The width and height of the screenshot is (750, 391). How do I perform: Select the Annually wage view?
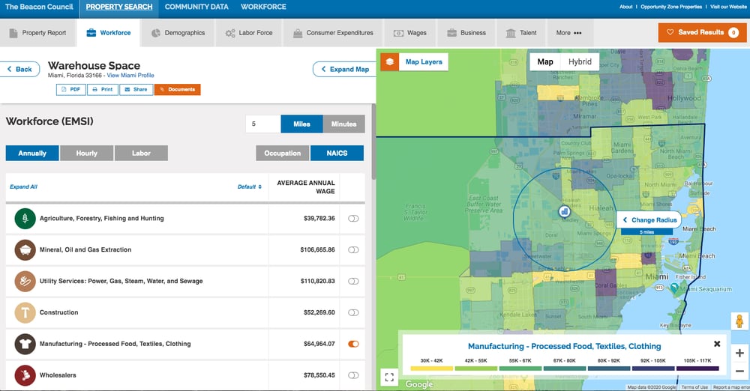(x=32, y=153)
